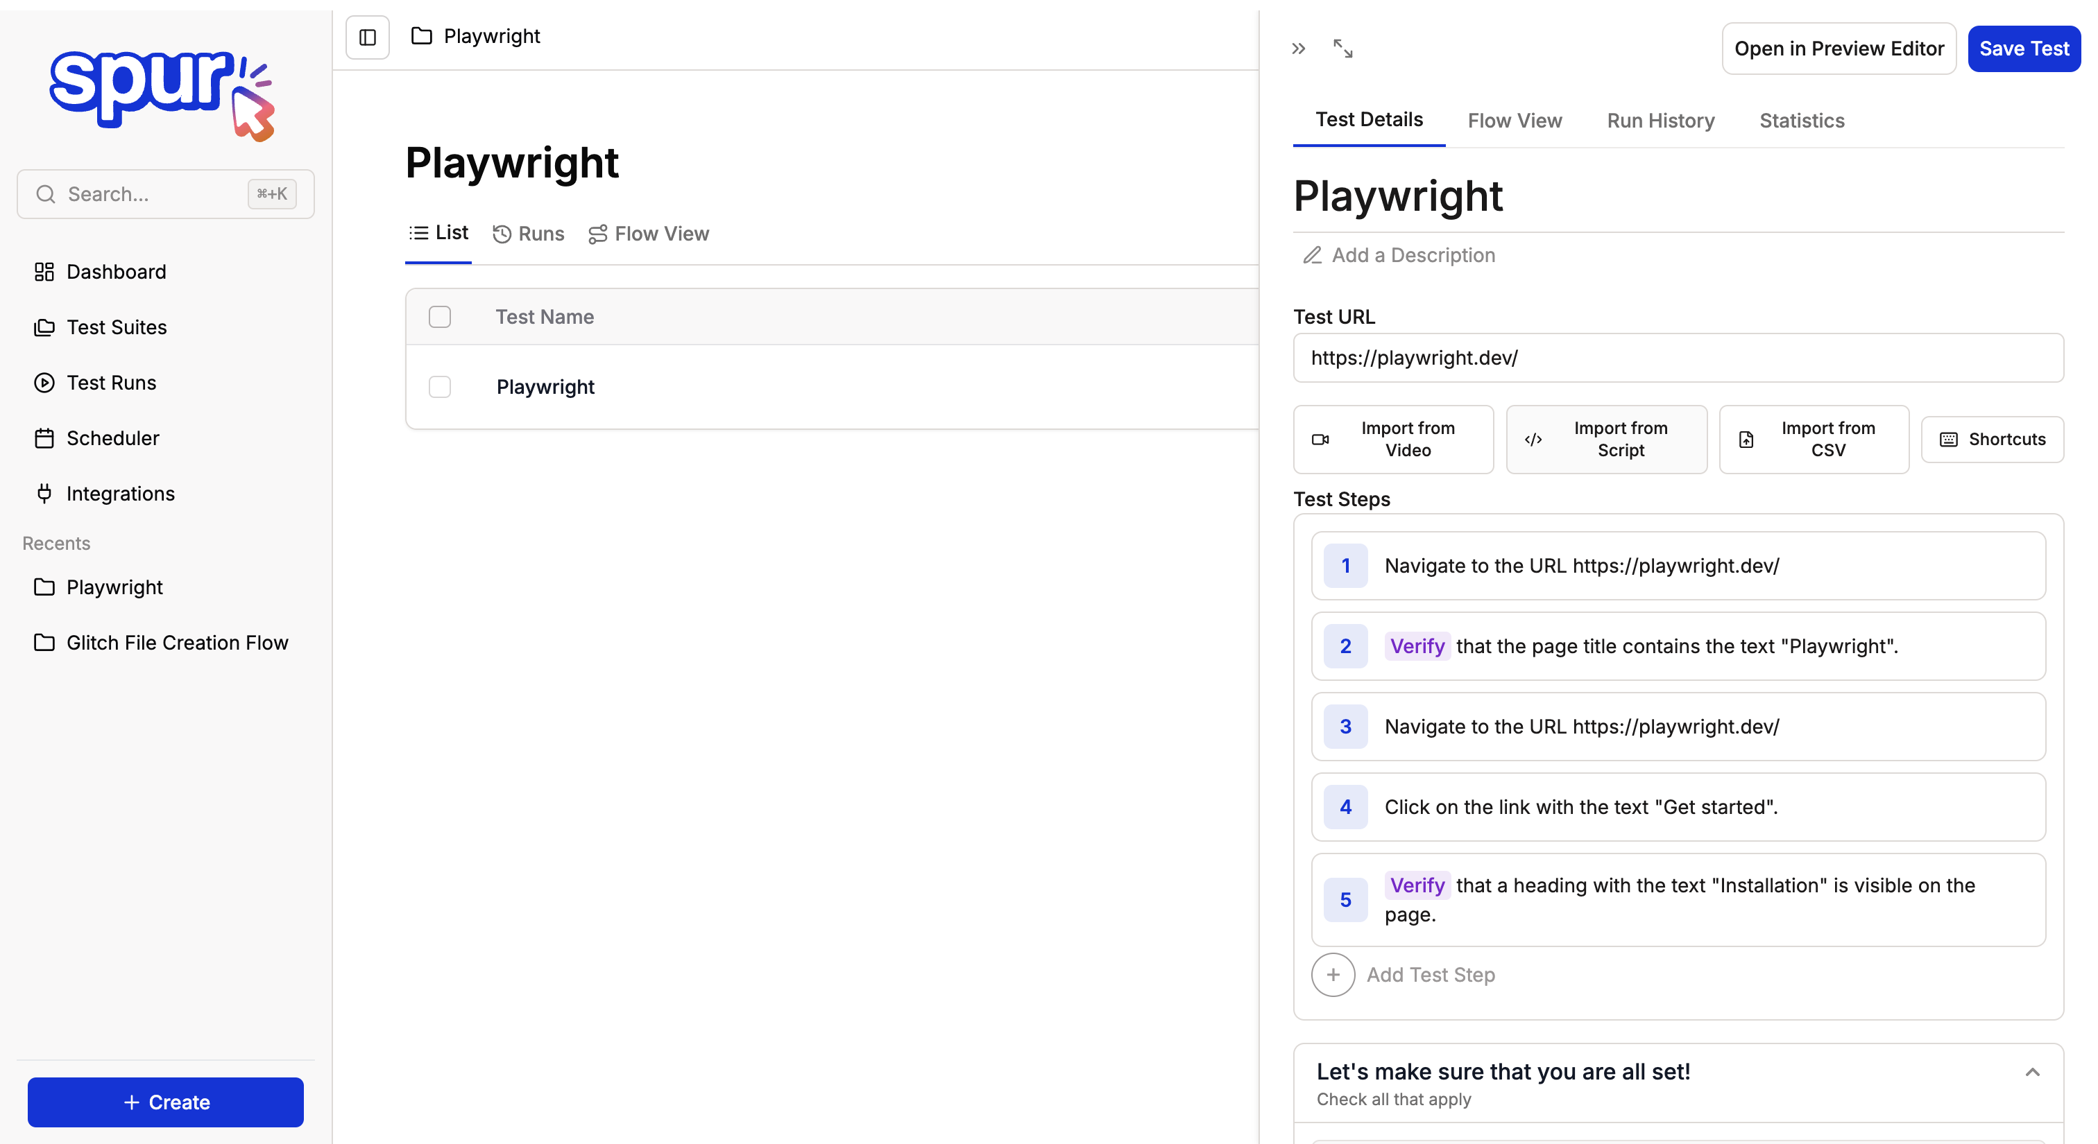Switch to the Run History tab
The height and width of the screenshot is (1144, 2098).
click(x=1660, y=121)
